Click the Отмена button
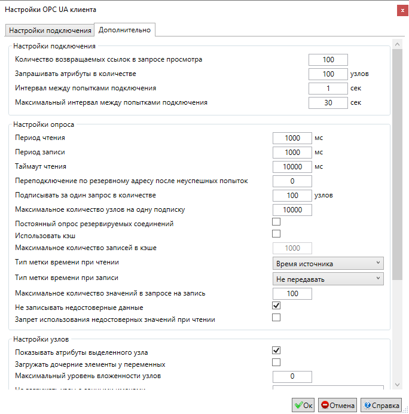Screen dimensions: 409x414 337,405
